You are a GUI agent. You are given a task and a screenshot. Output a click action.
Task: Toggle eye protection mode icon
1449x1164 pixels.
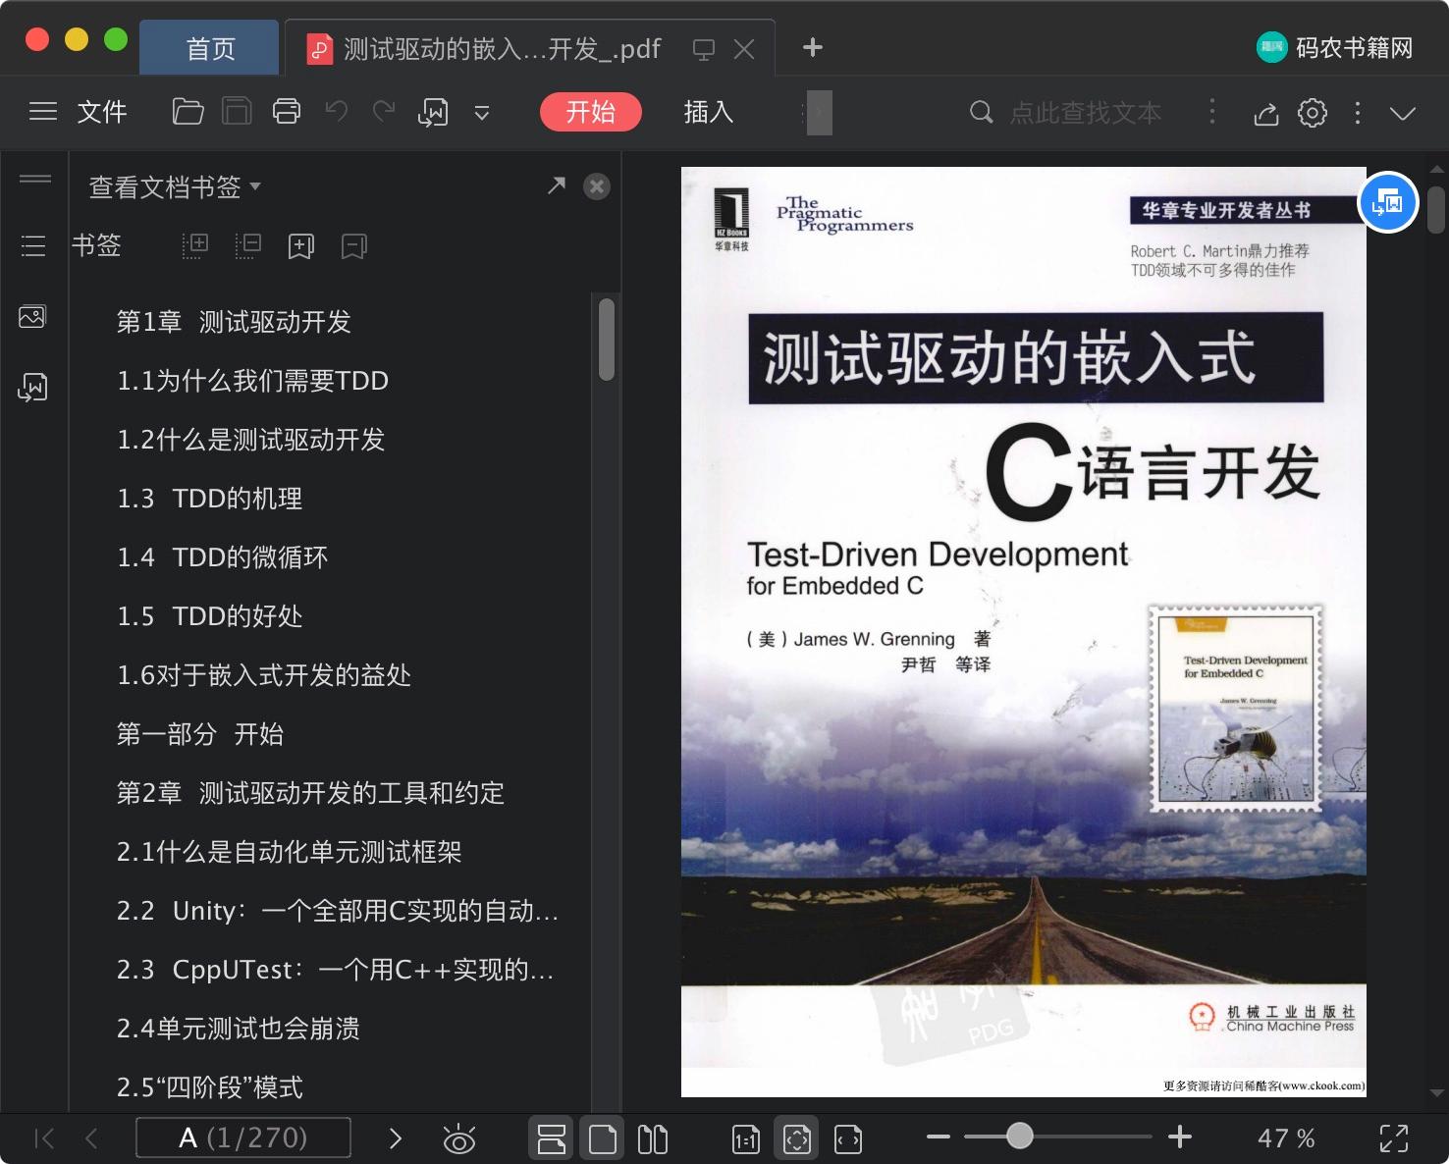458,1138
